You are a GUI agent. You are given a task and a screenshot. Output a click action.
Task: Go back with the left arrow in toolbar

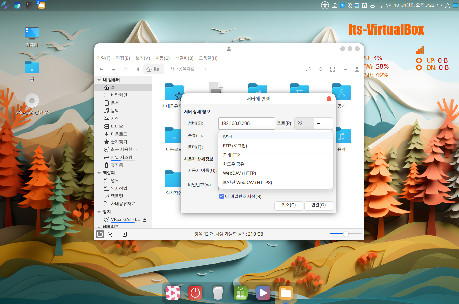pyautogui.click(x=101, y=69)
